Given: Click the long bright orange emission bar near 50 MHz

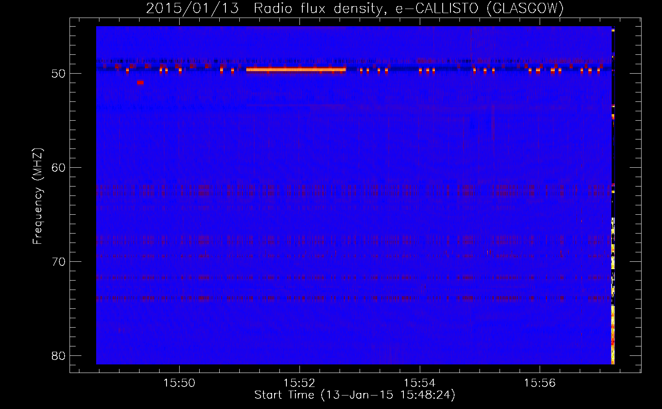Looking at the screenshot, I should coord(296,70).
